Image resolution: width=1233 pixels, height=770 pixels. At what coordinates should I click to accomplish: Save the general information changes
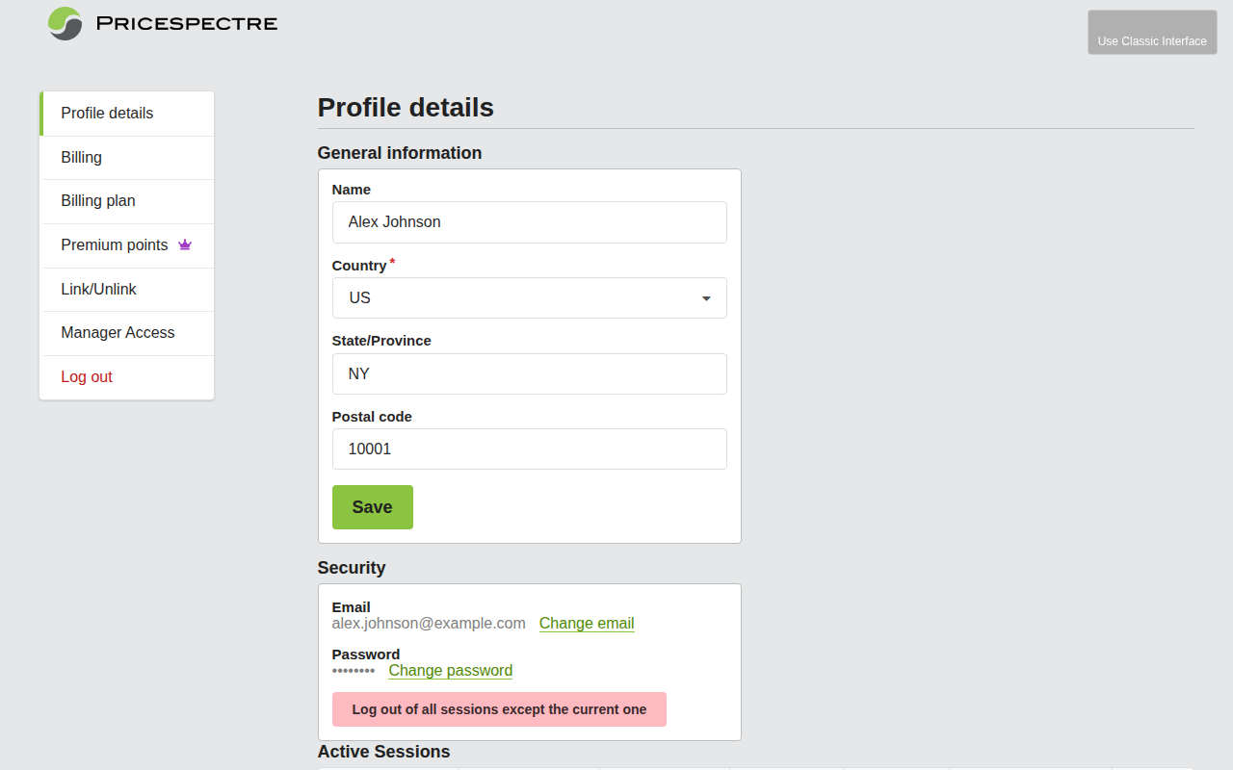pos(372,506)
